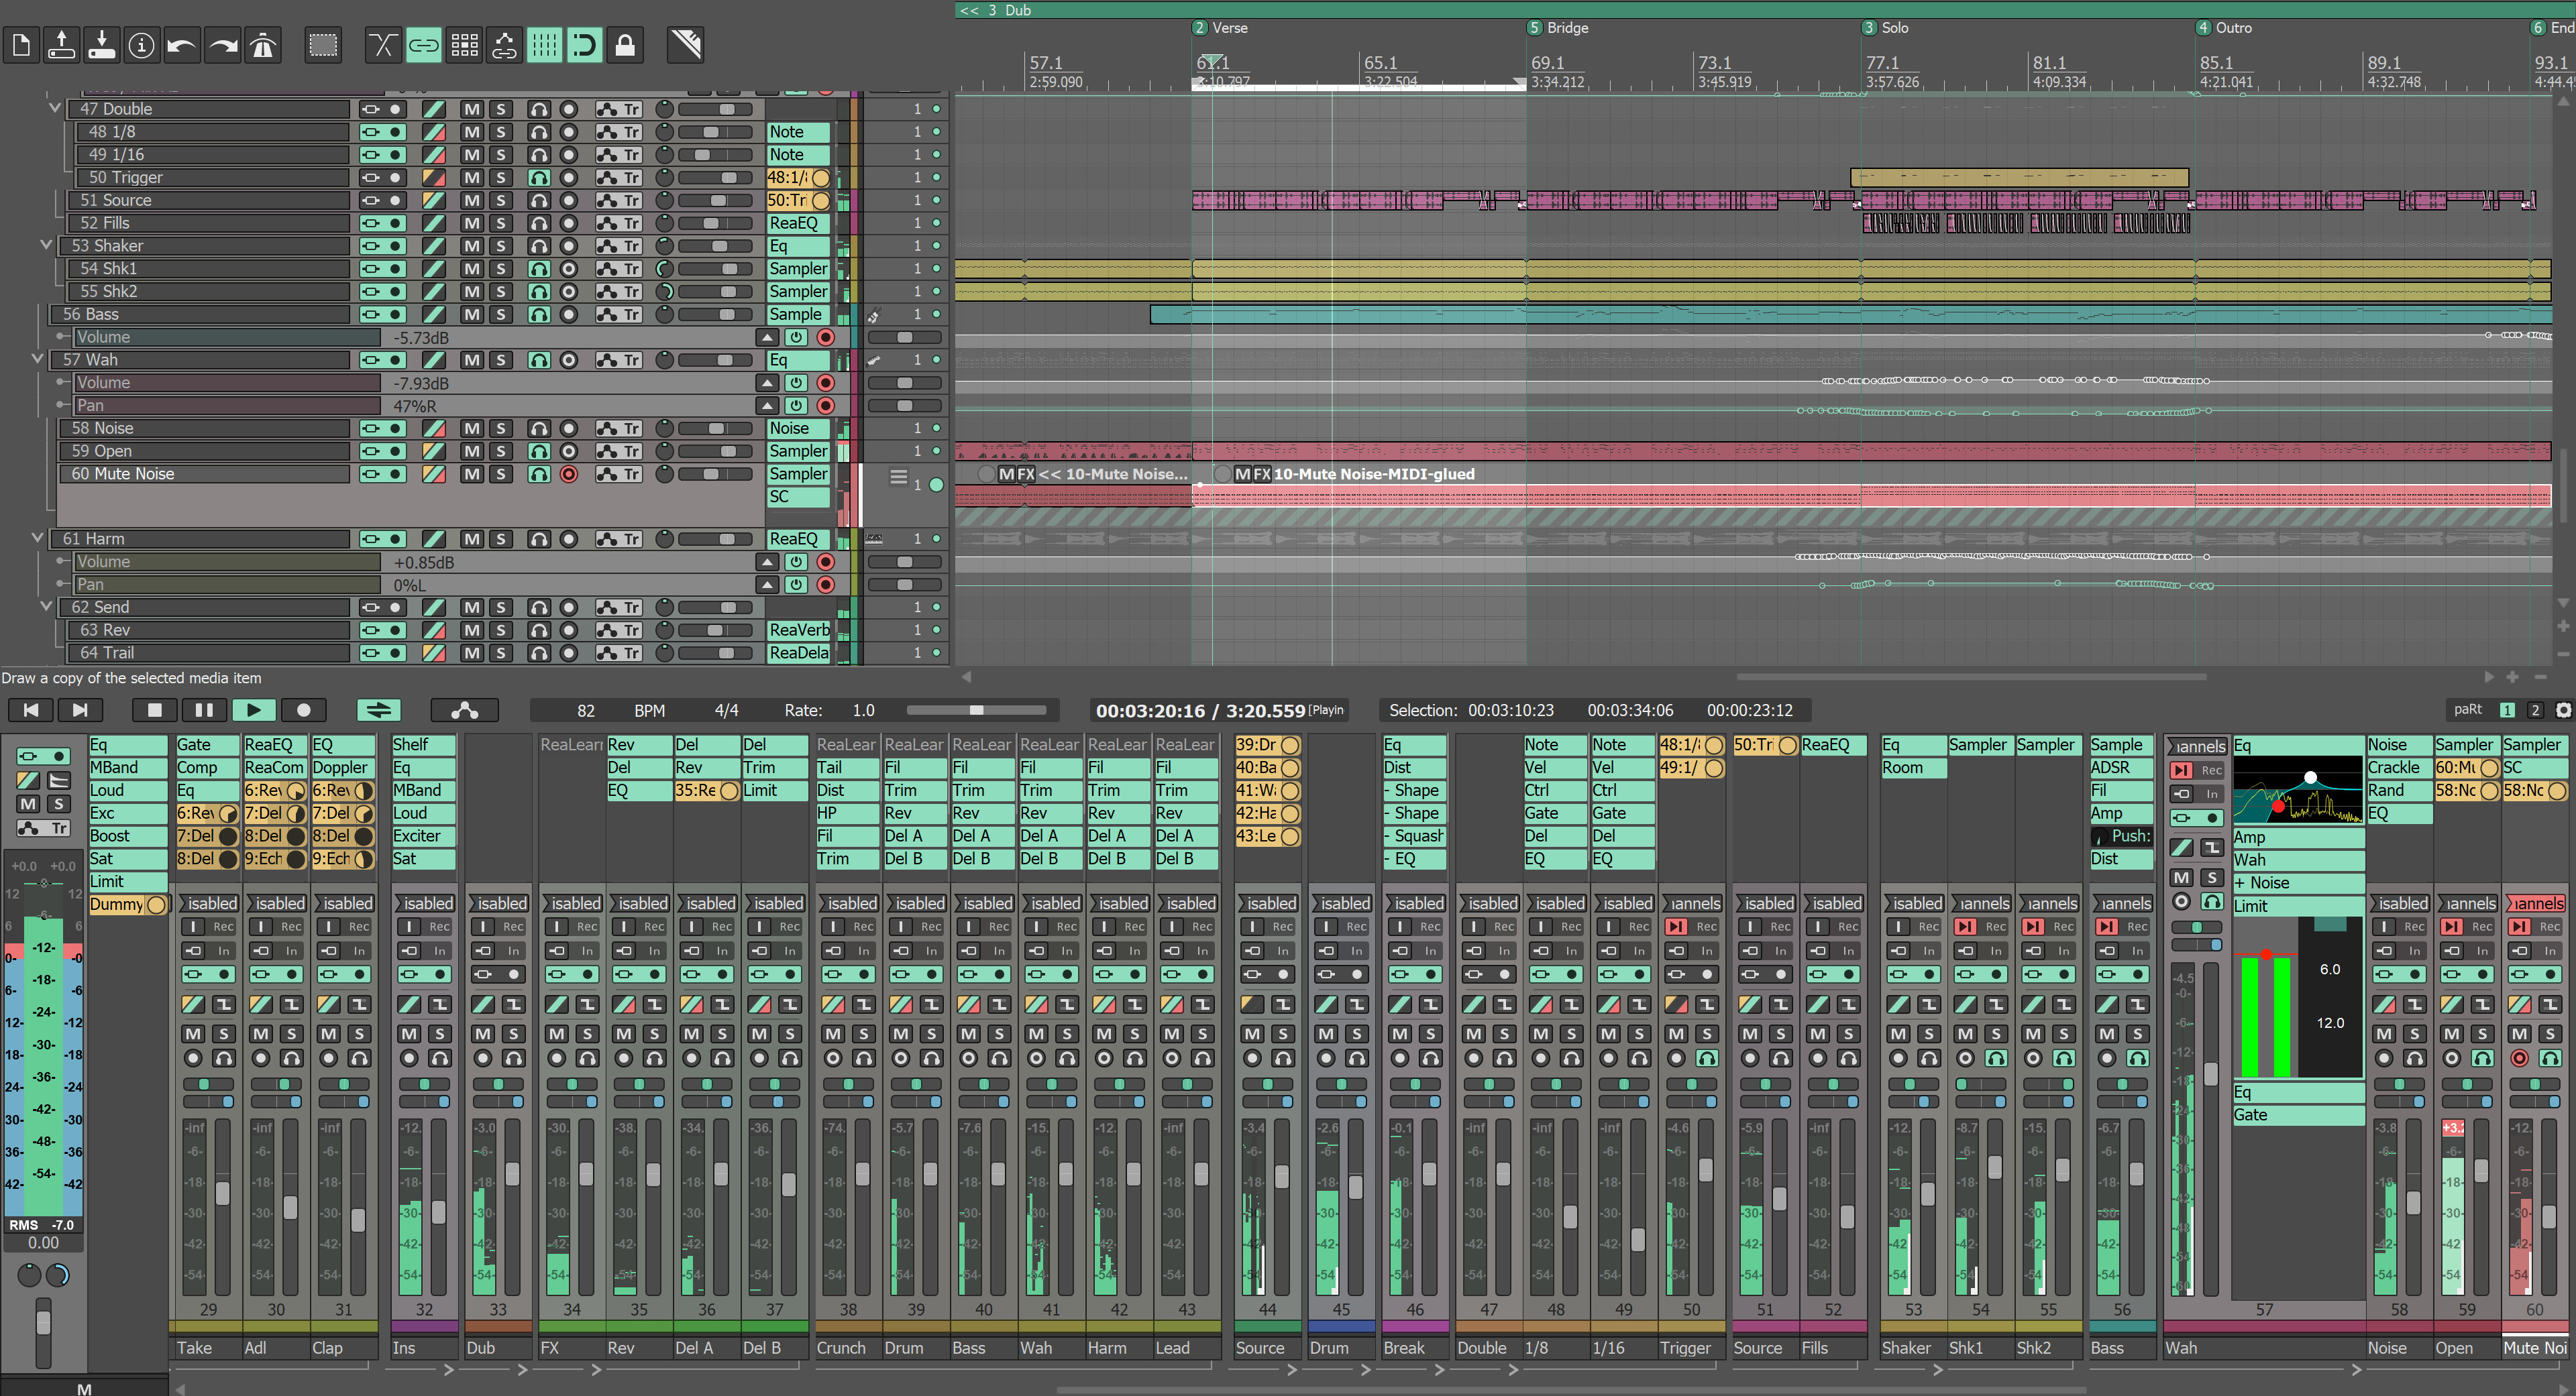Viewport: 2576px width, 1396px height.
Task: Stop playback with the stop button
Action: [154, 711]
